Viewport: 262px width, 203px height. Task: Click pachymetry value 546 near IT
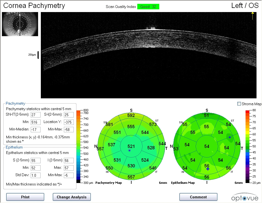click(153, 168)
